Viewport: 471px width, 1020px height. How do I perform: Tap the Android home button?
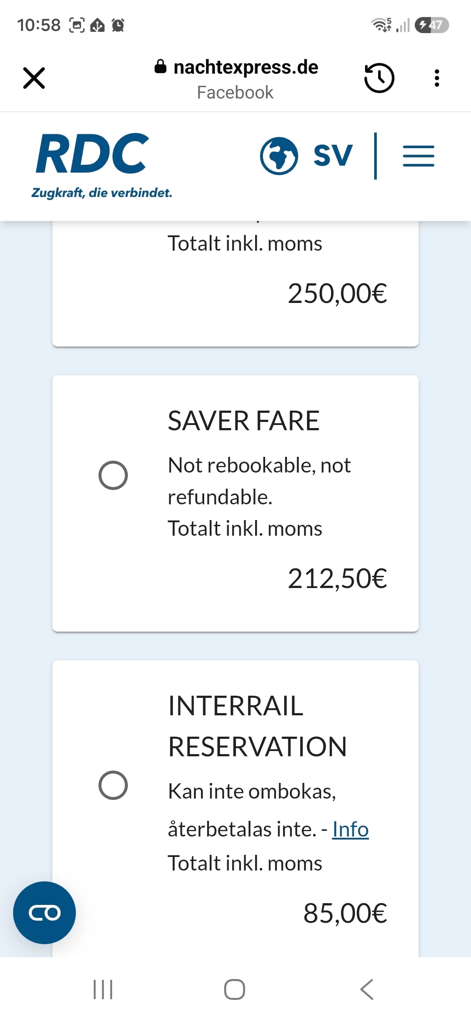tap(235, 989)
